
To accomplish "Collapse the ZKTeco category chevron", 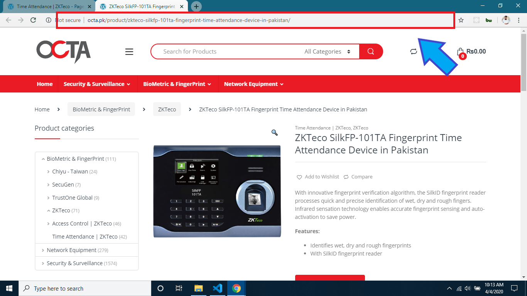I will [x=48, y=210].
